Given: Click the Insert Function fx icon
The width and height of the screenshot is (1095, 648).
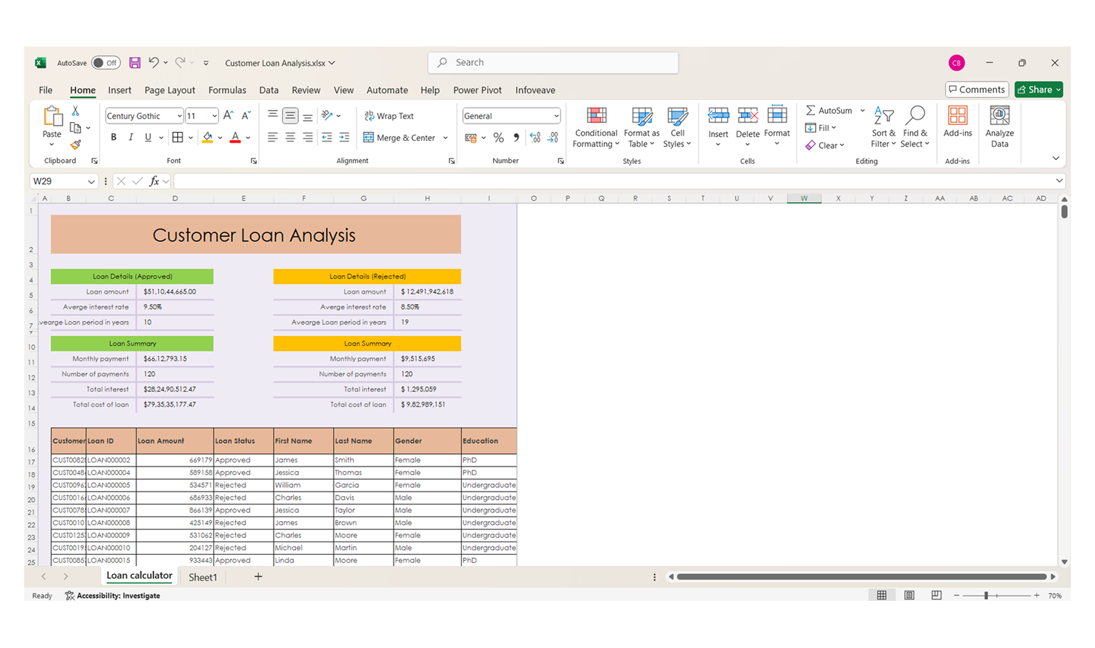Looking at the screenshot, I should click(x=154, y=181).
